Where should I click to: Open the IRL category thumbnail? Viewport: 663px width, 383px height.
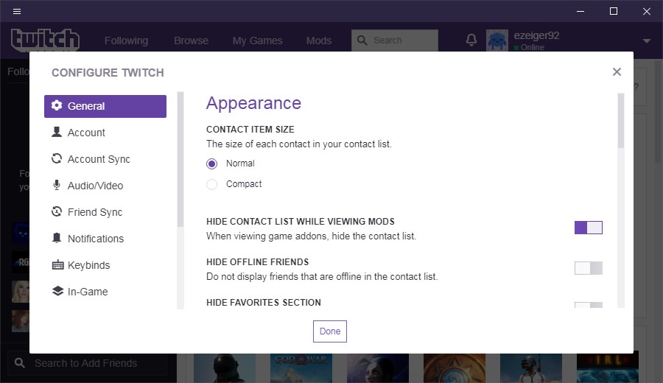[608, 368]
